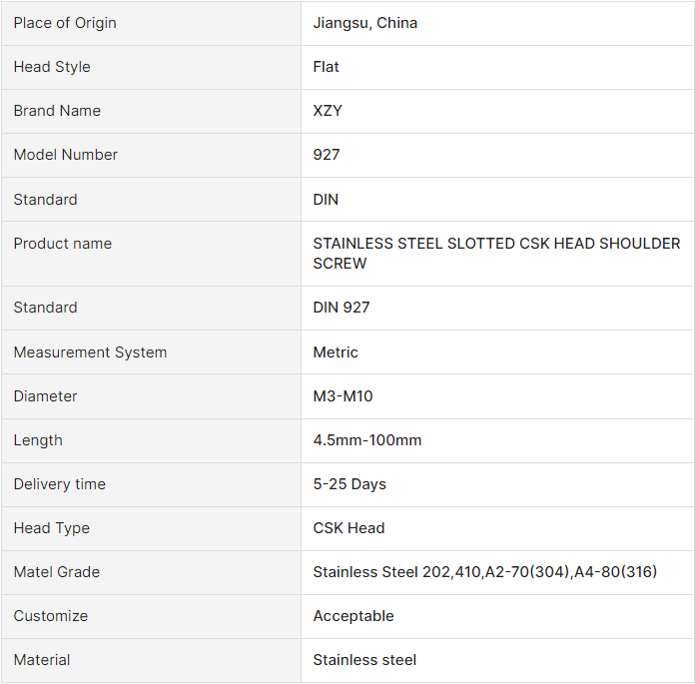Click the "Measurement System" label
Viewport: 695px width, 684px height.
click(90, 352)
